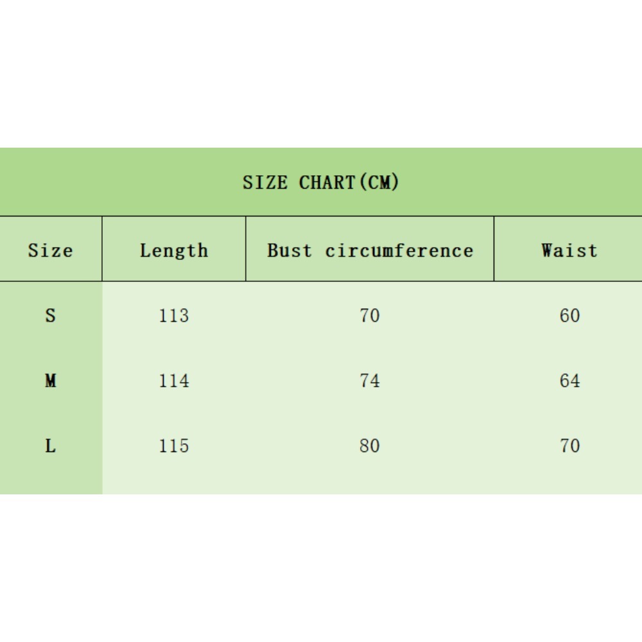This screenshot has height=642, width=642.
Task: Click the Bust circumference column header
Action: [370, 250]
